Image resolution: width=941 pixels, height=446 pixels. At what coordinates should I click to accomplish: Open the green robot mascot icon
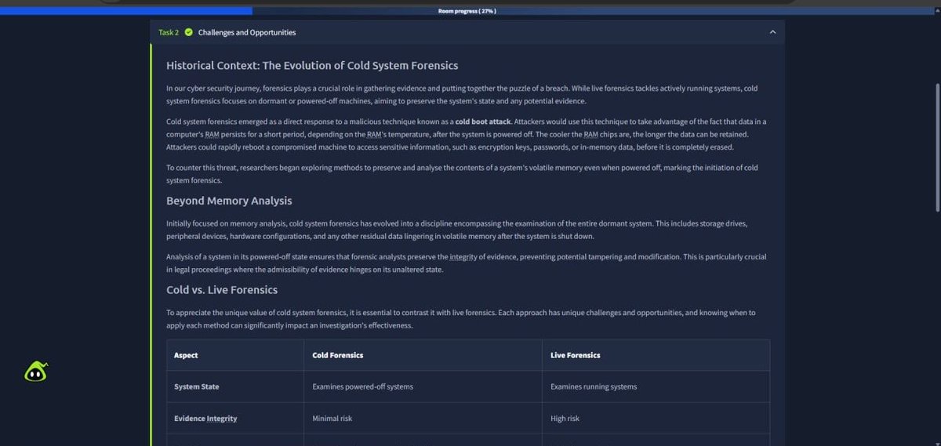[36, 372]
